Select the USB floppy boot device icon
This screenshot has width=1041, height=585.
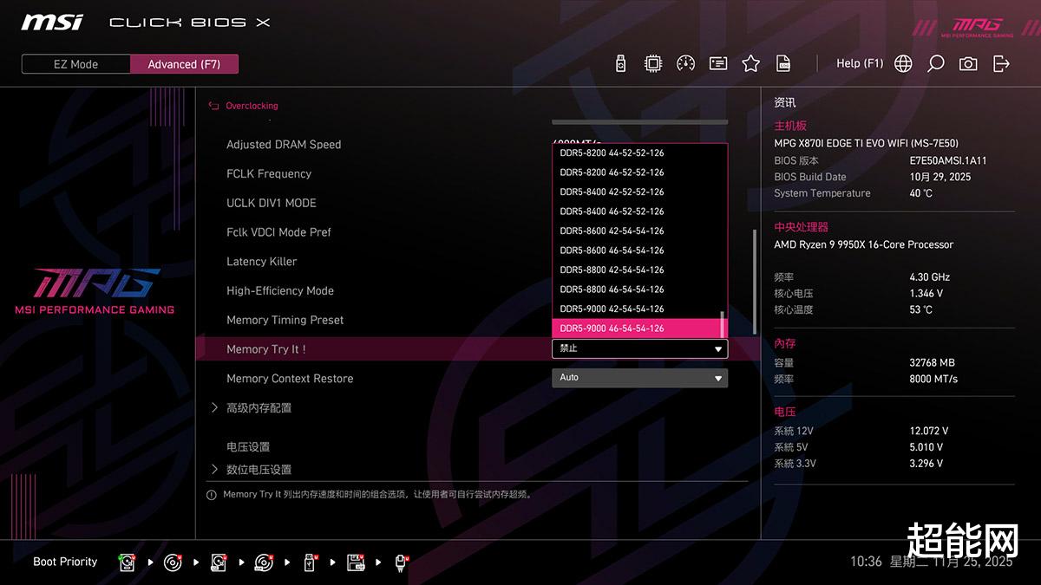click(356, 562)
